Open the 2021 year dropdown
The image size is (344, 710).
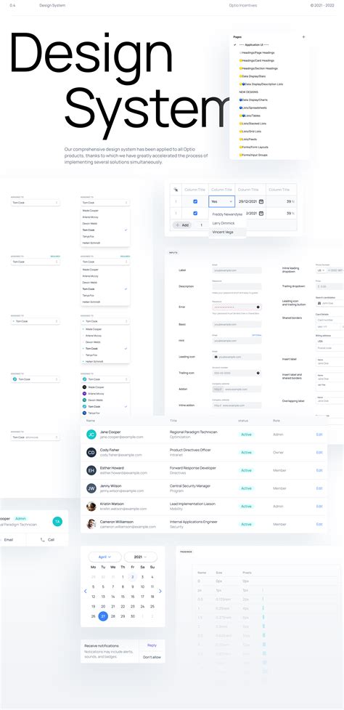(141, 557)
